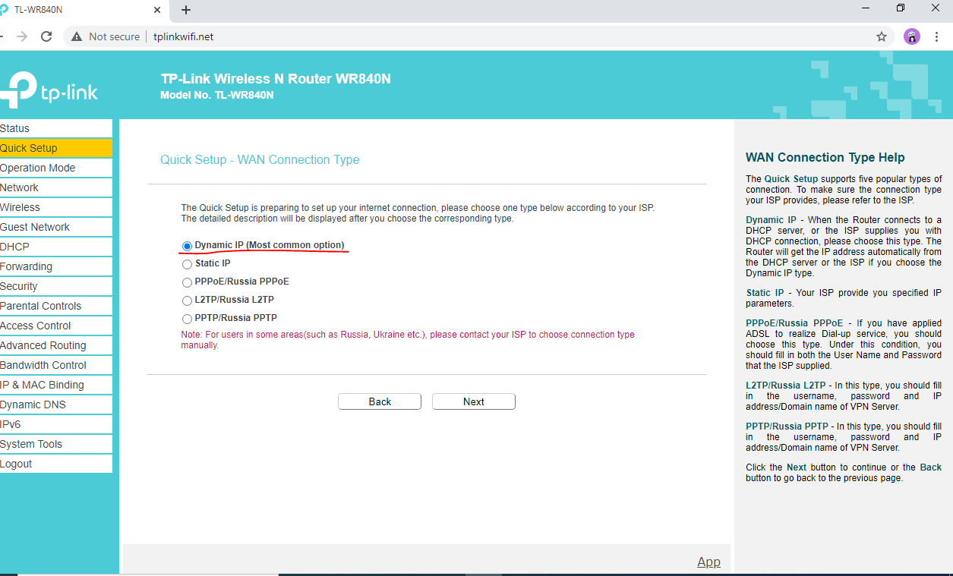Viewport: 953px width, 576px height.
Task: Choose PPTP/Russia PPTP connection type
Action: pos(187,319)
